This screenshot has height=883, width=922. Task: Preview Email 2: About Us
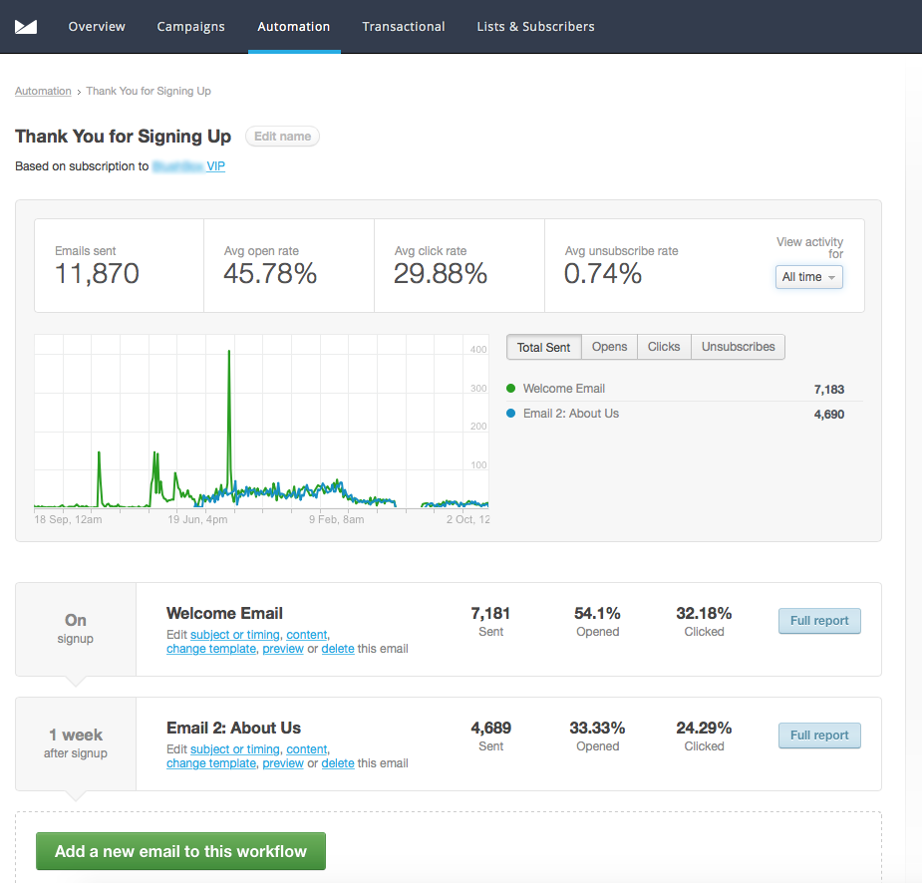click(283, 763)
